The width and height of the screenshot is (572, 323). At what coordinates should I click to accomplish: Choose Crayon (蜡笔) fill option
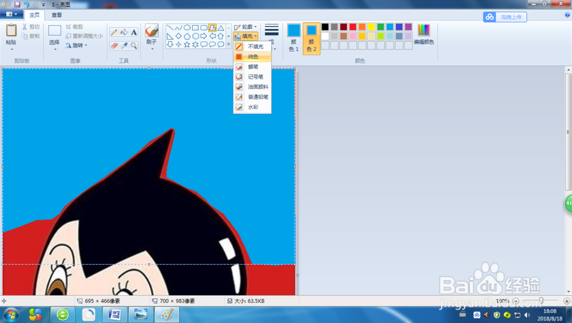(252, 67)
